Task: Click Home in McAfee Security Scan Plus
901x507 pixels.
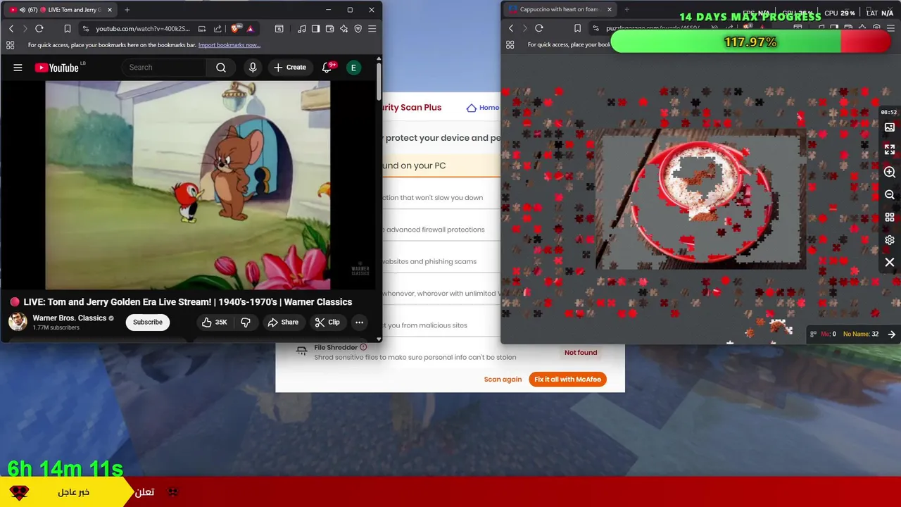Action: tap(483, 108)
